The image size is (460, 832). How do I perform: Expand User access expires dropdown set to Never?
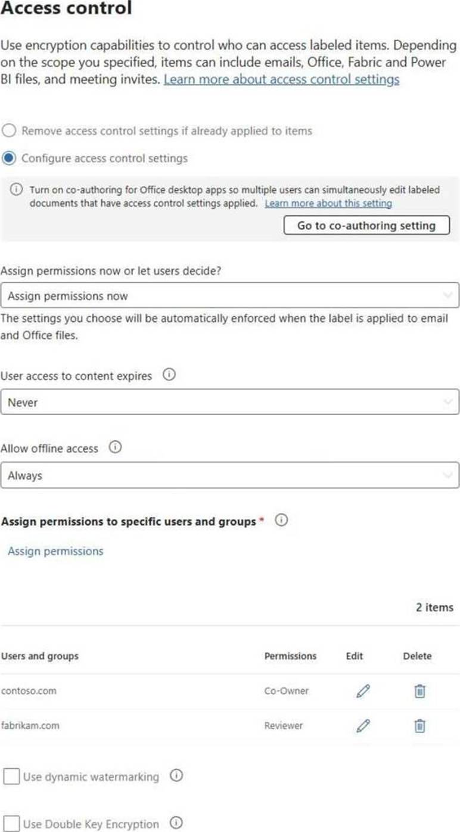(229, 402)
